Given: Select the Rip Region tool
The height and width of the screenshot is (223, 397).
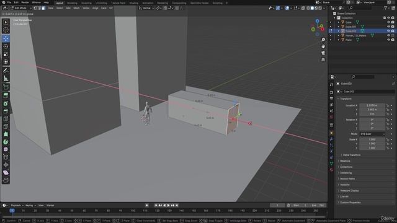Looking at the screenshot, I should (x=6, y=180).
